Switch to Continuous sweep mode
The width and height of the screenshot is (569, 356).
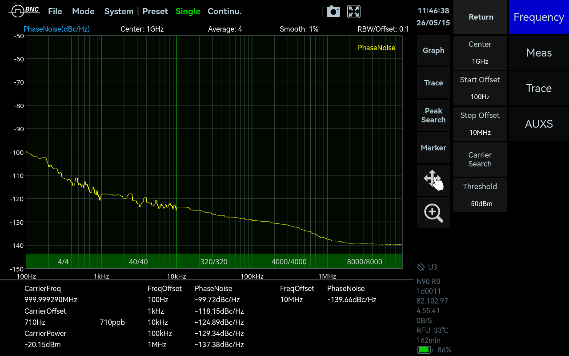pyautogui.click(x=224, y=12)
